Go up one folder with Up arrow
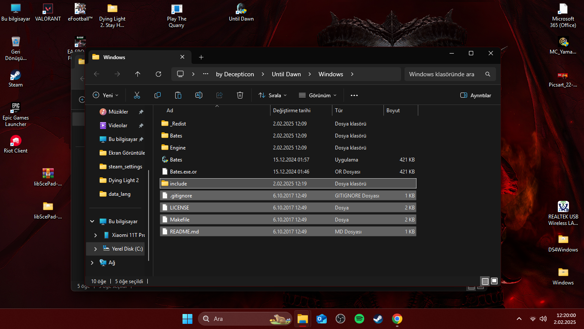 pyautogui.click(x=137, y=74)
